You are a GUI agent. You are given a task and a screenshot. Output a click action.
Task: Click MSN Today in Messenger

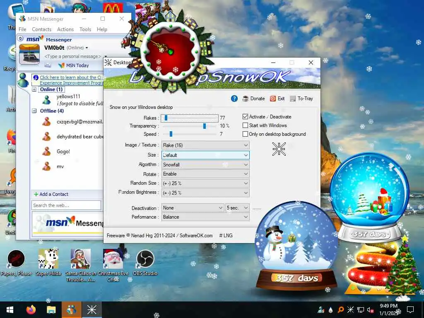point(74,65)
